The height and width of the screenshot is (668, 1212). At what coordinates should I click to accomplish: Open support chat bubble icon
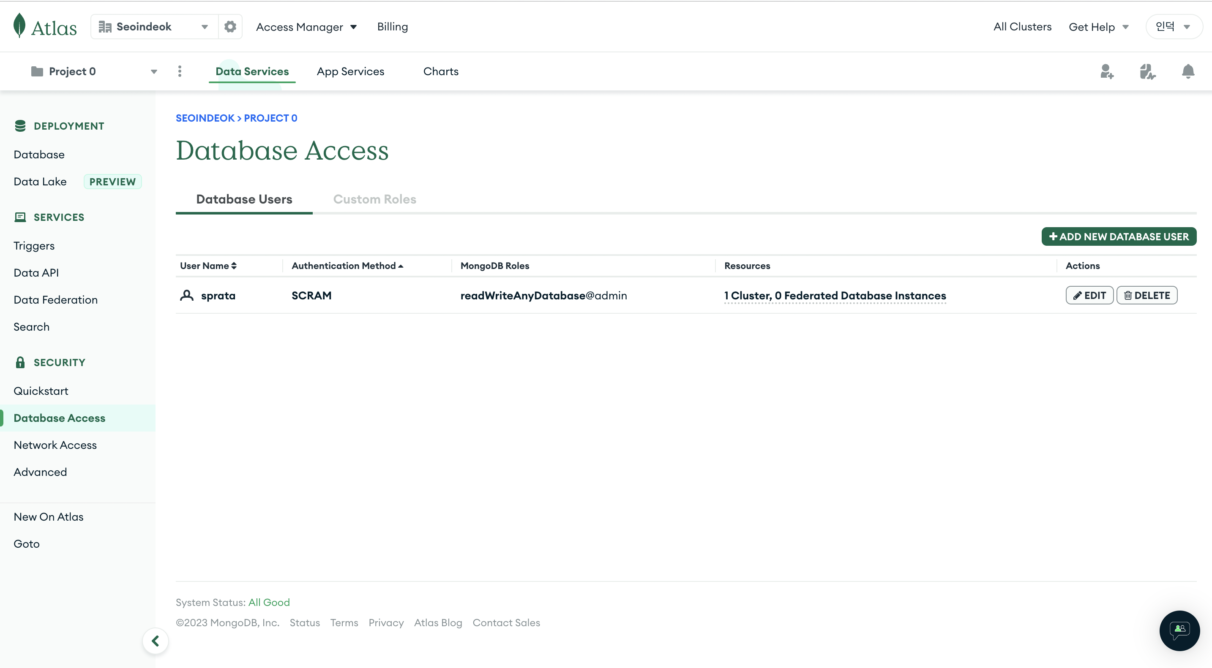click(1179, 630)
